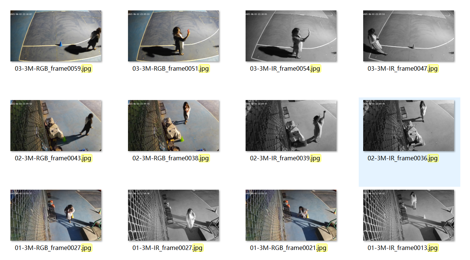
Task: Click the highlighted 02-3M-IR_frame0036.jpg thumbnail
Action: pyautogui.click(x=409, y=126)
